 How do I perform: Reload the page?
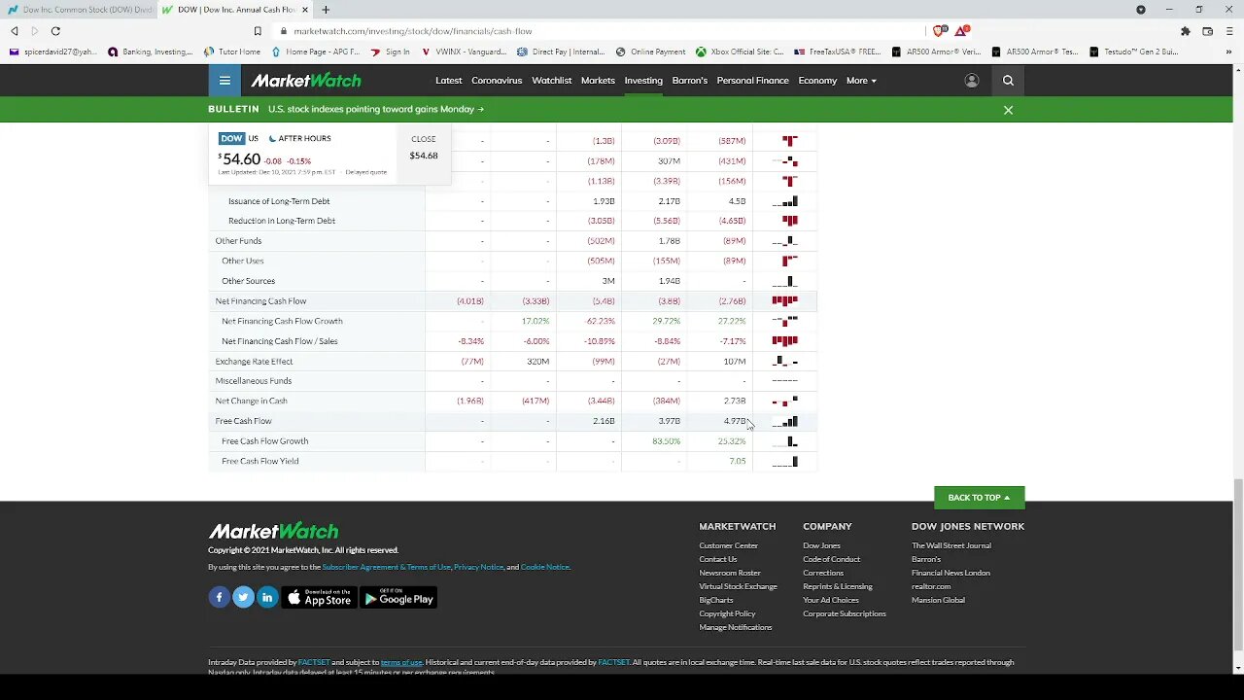point(55,31)
